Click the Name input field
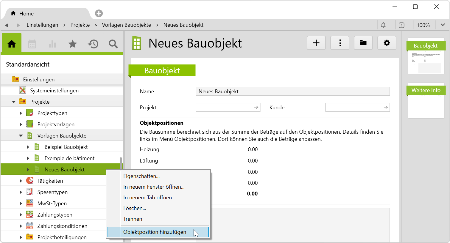This screenshot has width=450, height=243. coord(292,91)
